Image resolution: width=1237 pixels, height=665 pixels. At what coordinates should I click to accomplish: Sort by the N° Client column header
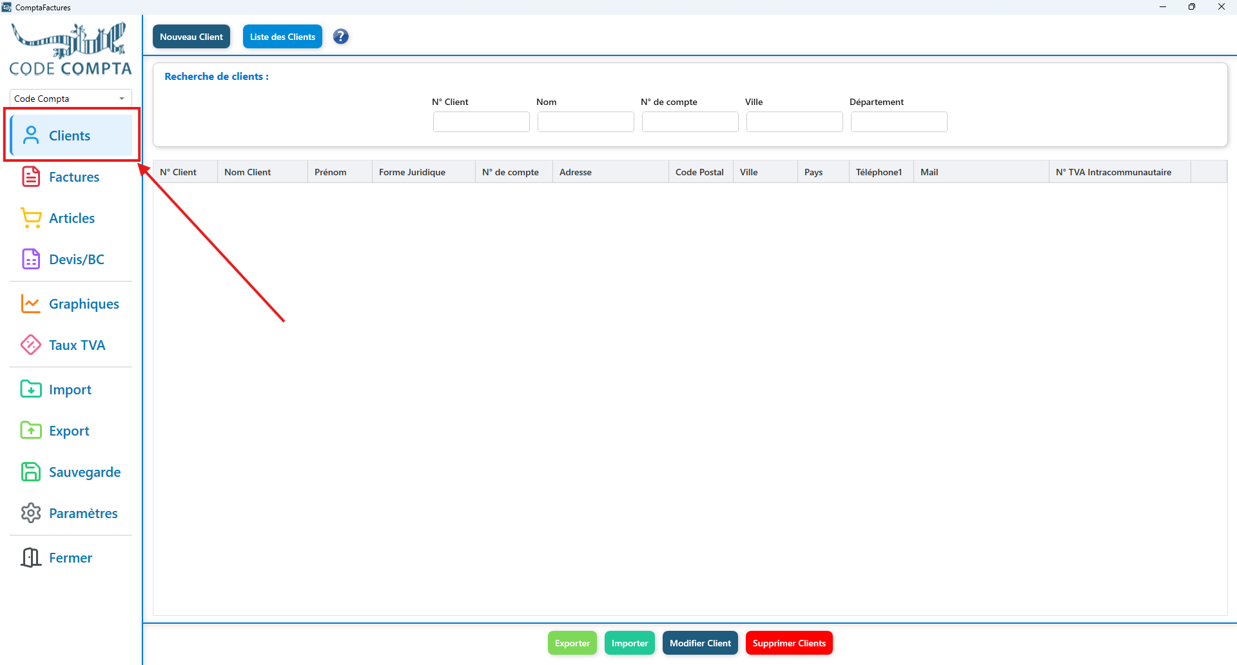(186, 172)
